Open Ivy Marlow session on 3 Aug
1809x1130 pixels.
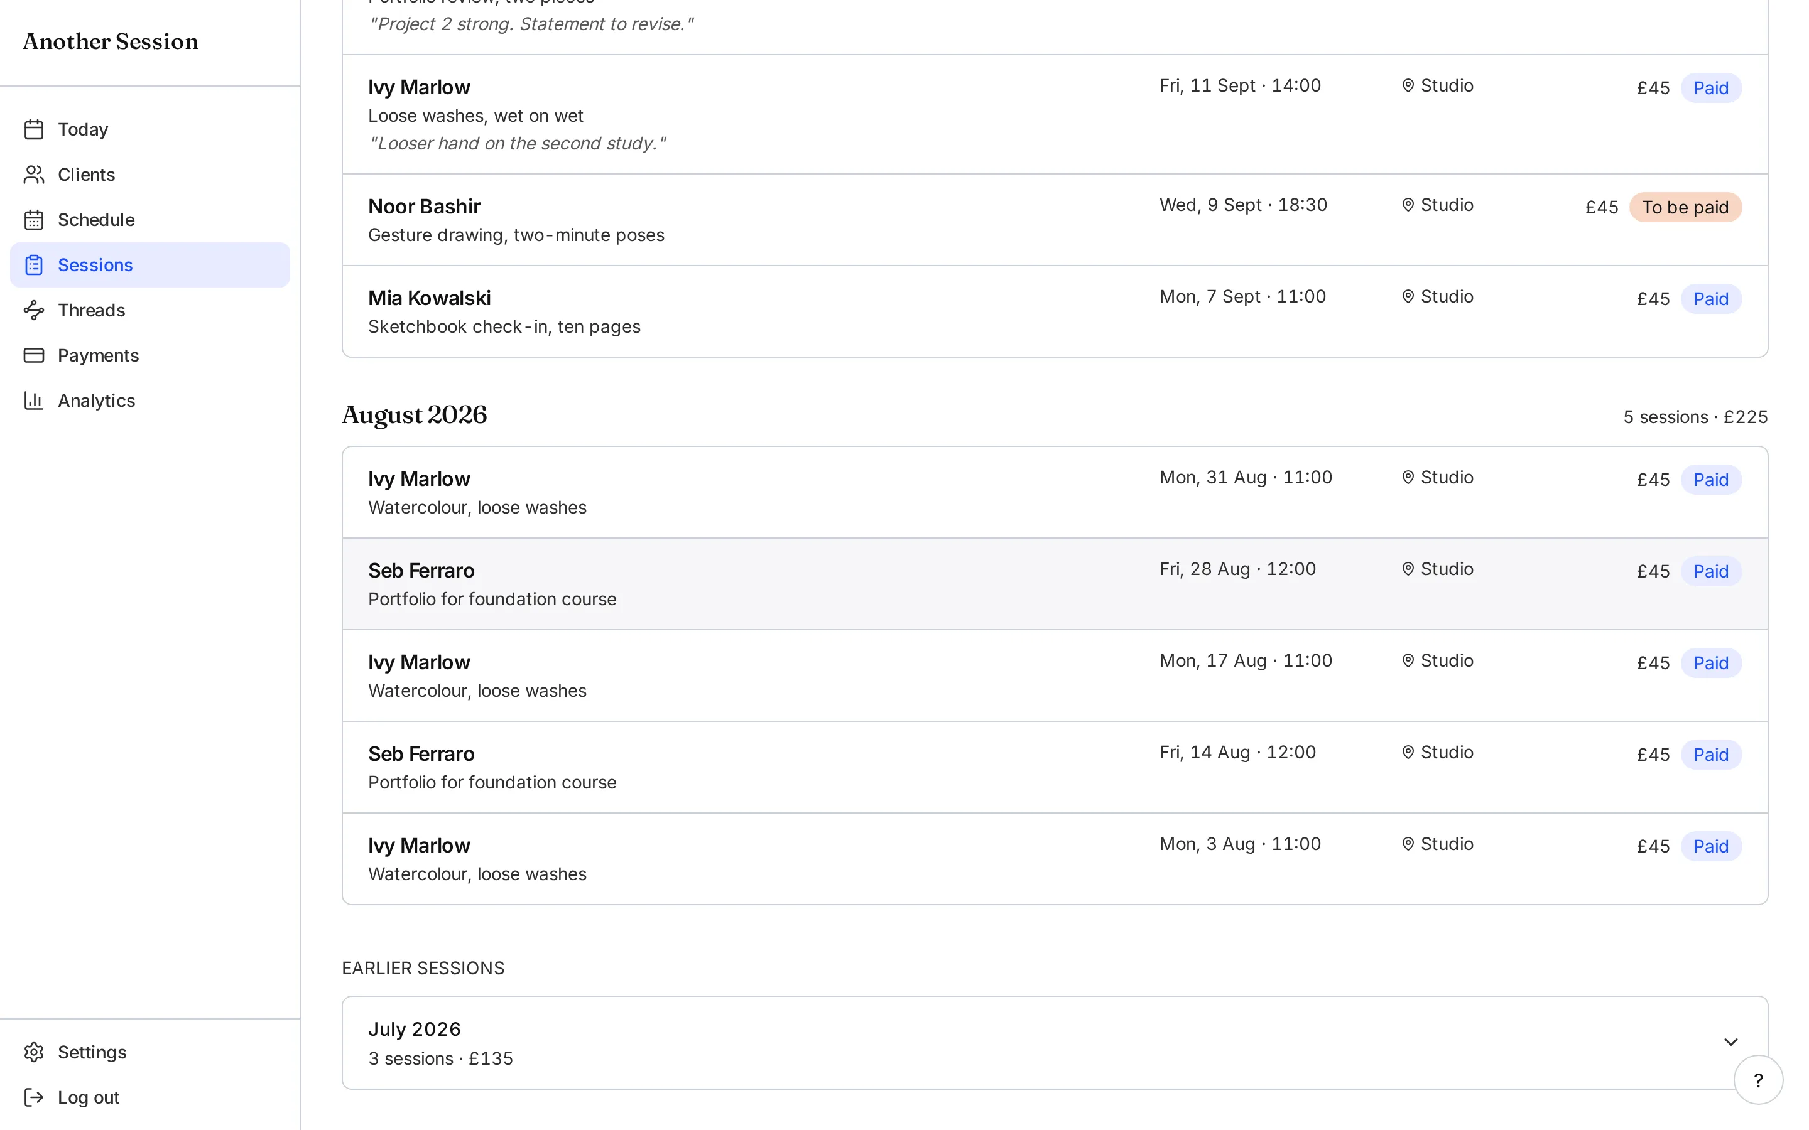point(1055,859)
